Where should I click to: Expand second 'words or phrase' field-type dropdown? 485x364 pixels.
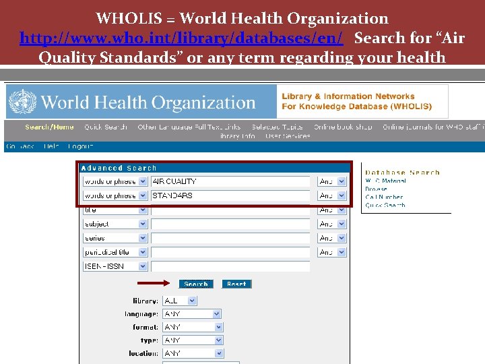[x=115, y=195]
